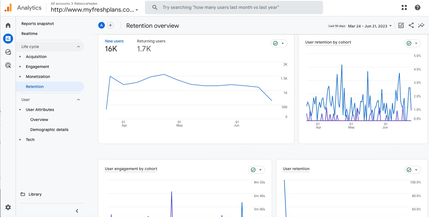Click the data quality badge on New users card

(x=275, y=43)
